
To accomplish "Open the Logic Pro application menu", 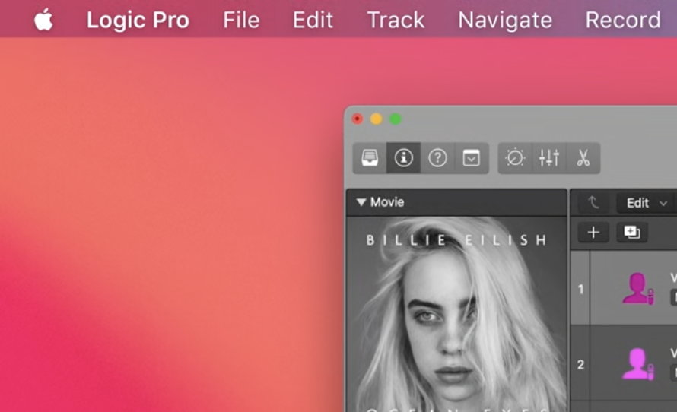I will 138,20.
